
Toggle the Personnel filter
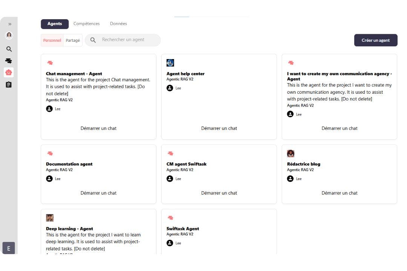point(52,41)
